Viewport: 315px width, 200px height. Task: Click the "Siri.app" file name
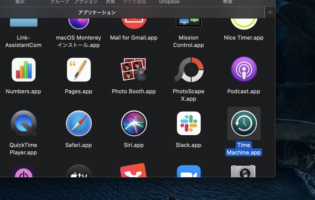click(134, 145)
